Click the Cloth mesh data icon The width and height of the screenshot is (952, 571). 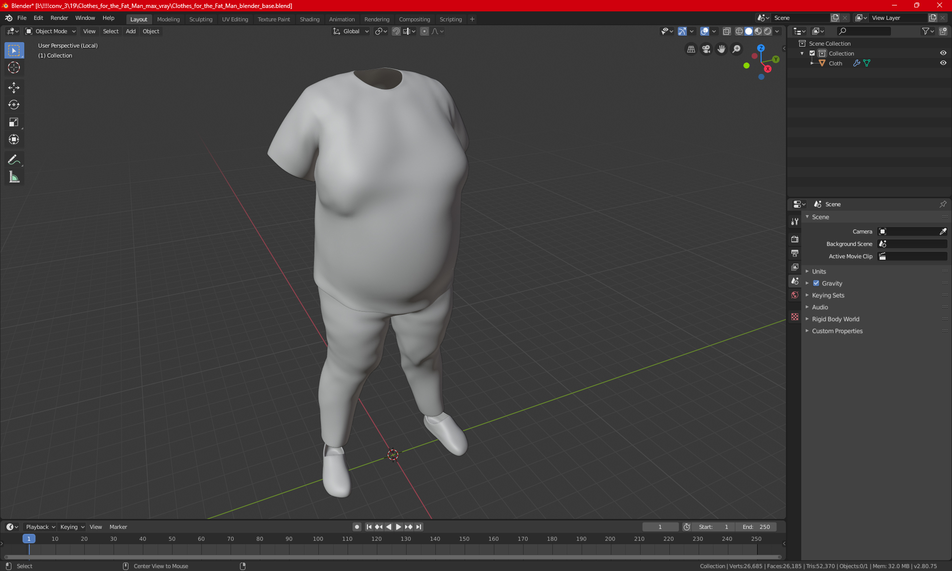[867, 63]
